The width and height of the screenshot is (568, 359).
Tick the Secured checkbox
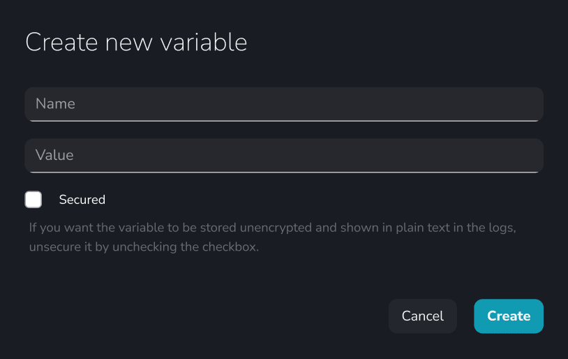click(33, 200)
